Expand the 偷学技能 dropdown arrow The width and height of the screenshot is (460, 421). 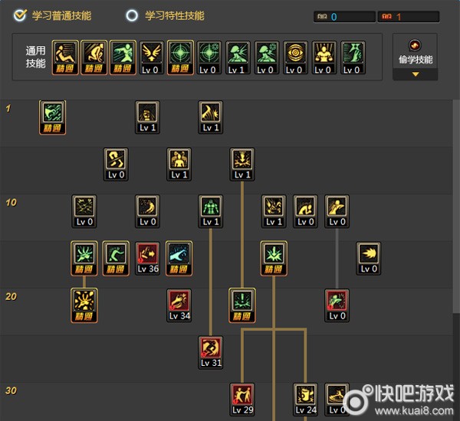[x=415, y=74]
